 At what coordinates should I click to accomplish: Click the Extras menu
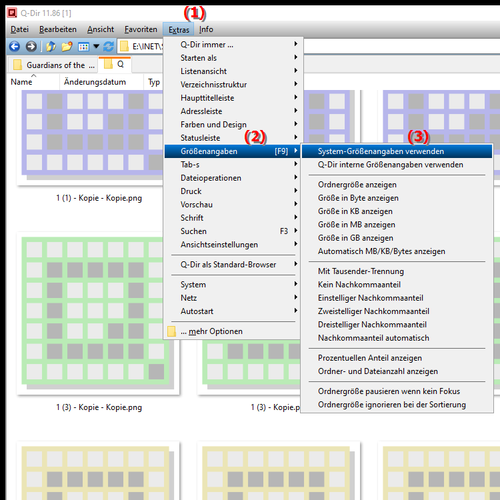click(179, 29)
